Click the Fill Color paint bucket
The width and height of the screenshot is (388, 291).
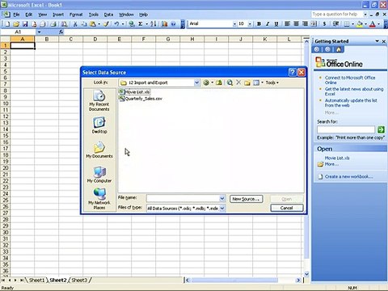(360, 24)
